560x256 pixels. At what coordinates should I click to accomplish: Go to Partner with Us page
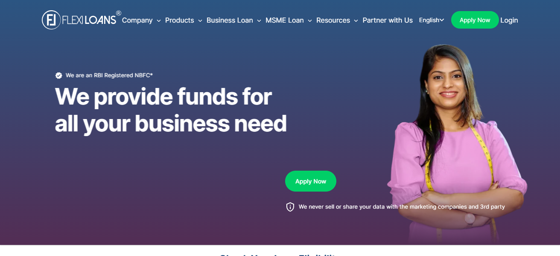click(388, 20)
